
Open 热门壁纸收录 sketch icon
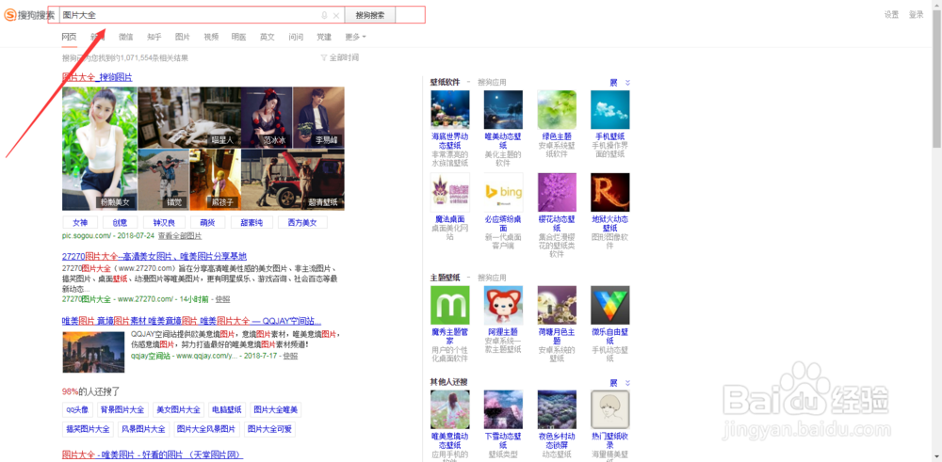pyautogui.click(x=610, y=410)
